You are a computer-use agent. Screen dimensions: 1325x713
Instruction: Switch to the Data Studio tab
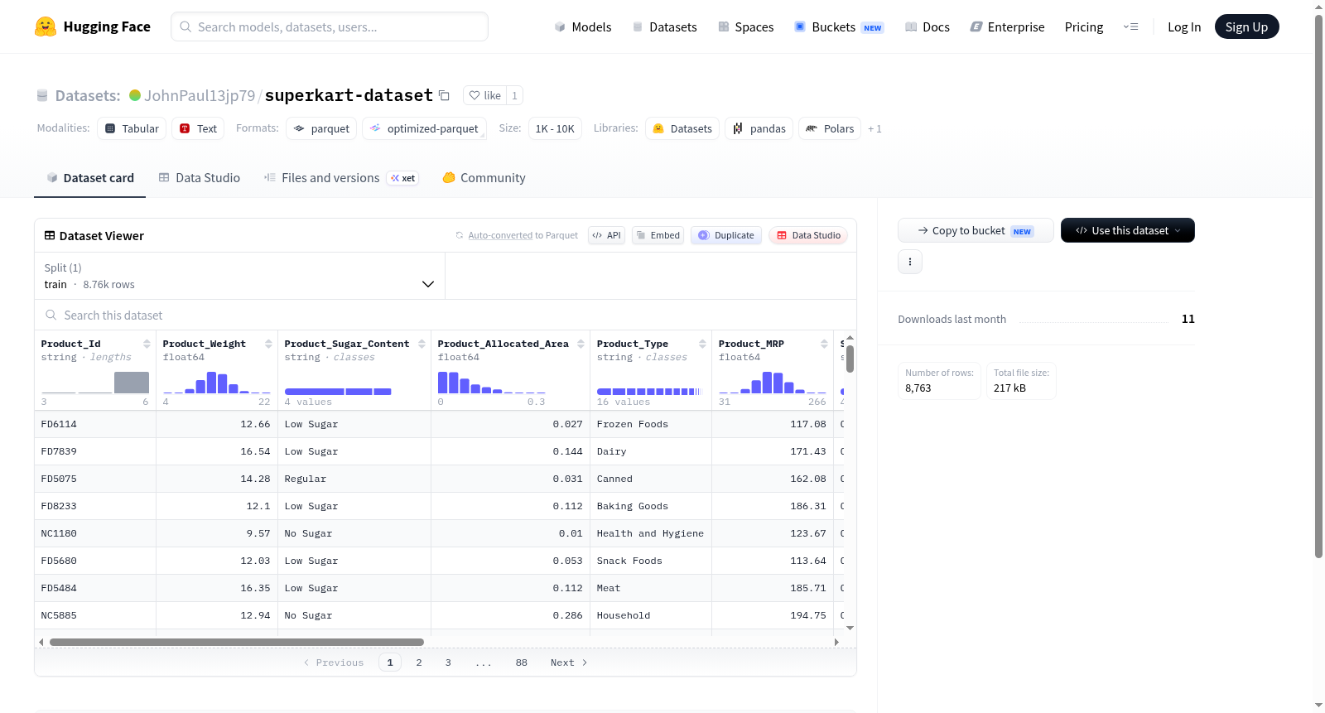200,178
